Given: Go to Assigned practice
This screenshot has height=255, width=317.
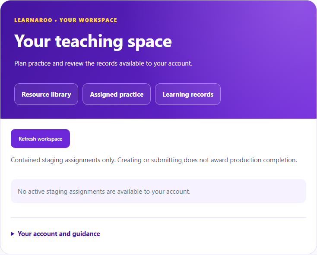Looking at the screenshot, I should point(117,94).
